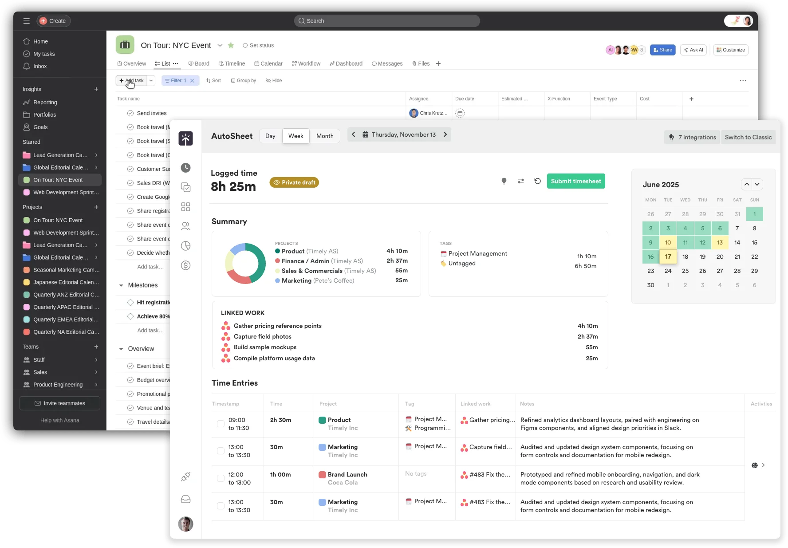Open the Timeline tab of the project
788x548 pixels.
click(x=232, y=63)
